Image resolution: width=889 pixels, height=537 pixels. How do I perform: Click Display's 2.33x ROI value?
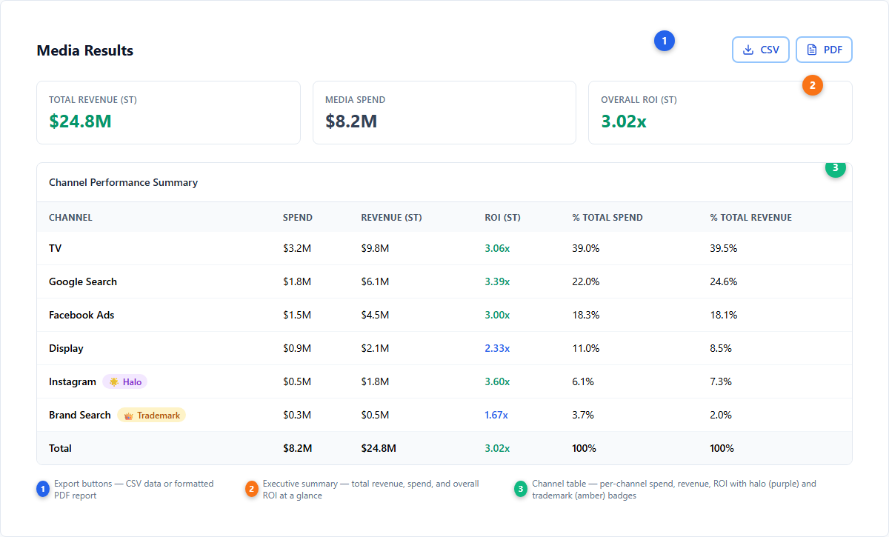pos(497,348)
